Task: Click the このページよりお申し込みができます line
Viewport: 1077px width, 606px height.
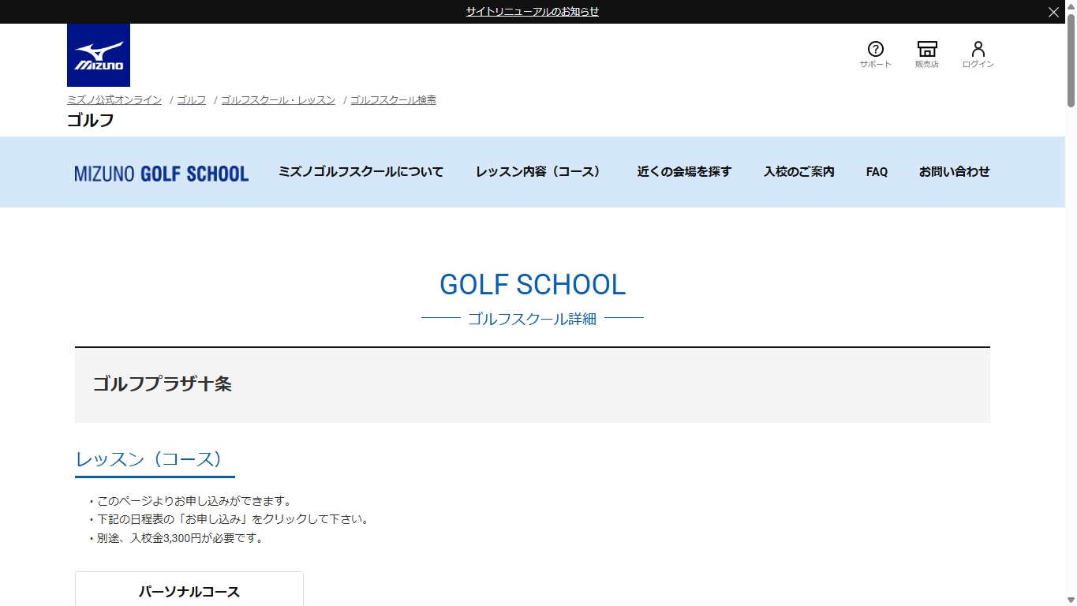Action: point(190,501)
